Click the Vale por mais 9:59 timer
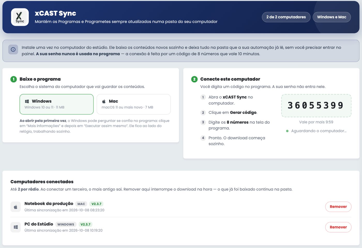Screen dimensions: 362x248 coord(316,122)
